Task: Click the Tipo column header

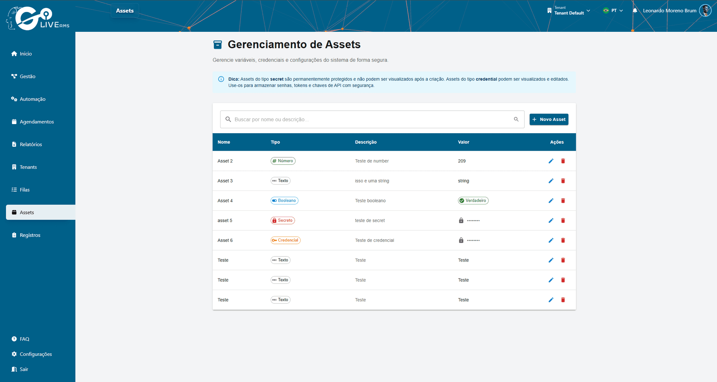Action: click(275, 142)
